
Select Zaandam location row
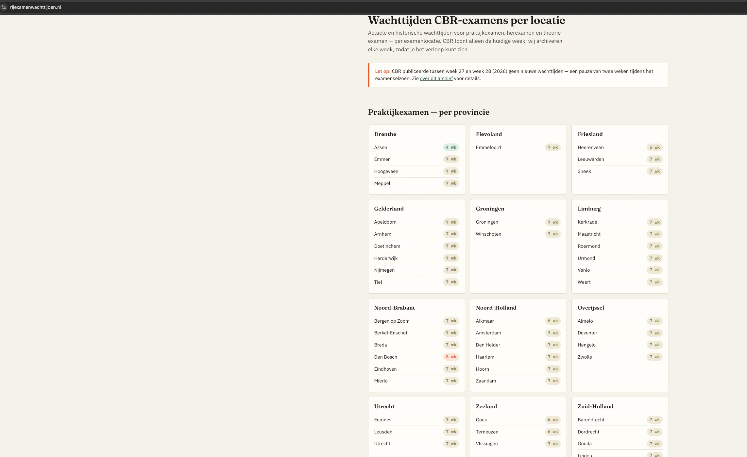coord(518,381)
